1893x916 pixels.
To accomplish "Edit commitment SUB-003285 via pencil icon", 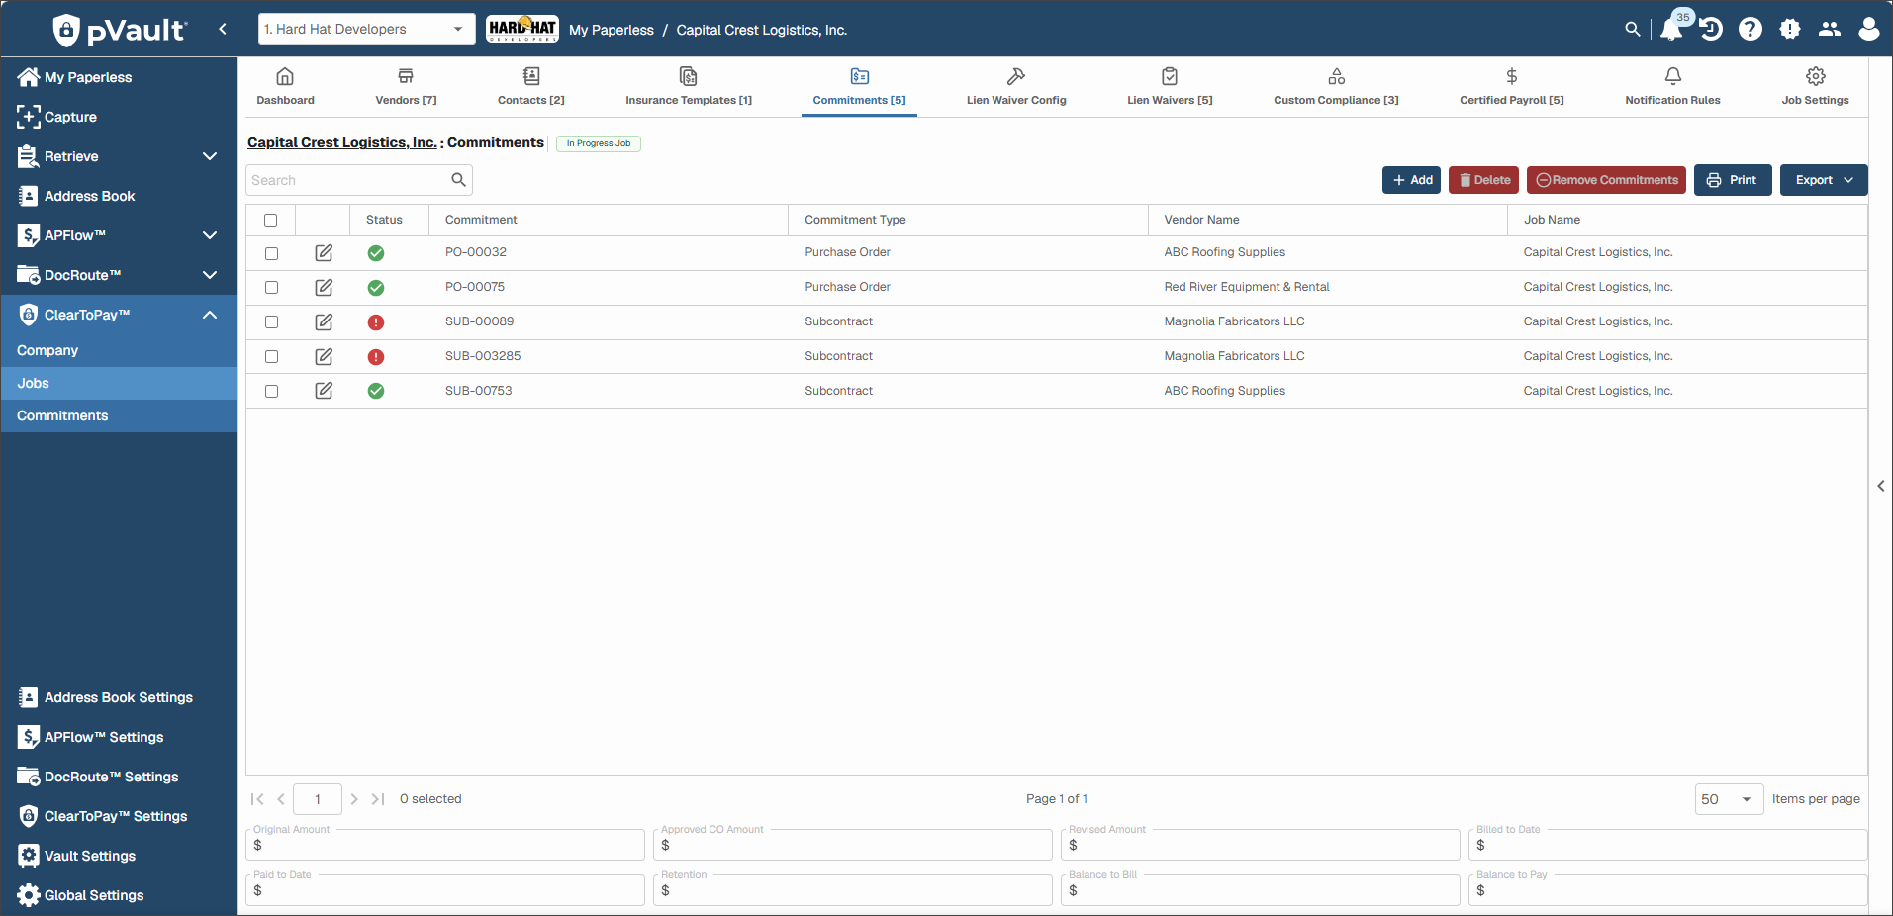I will [x=324, y=357].
